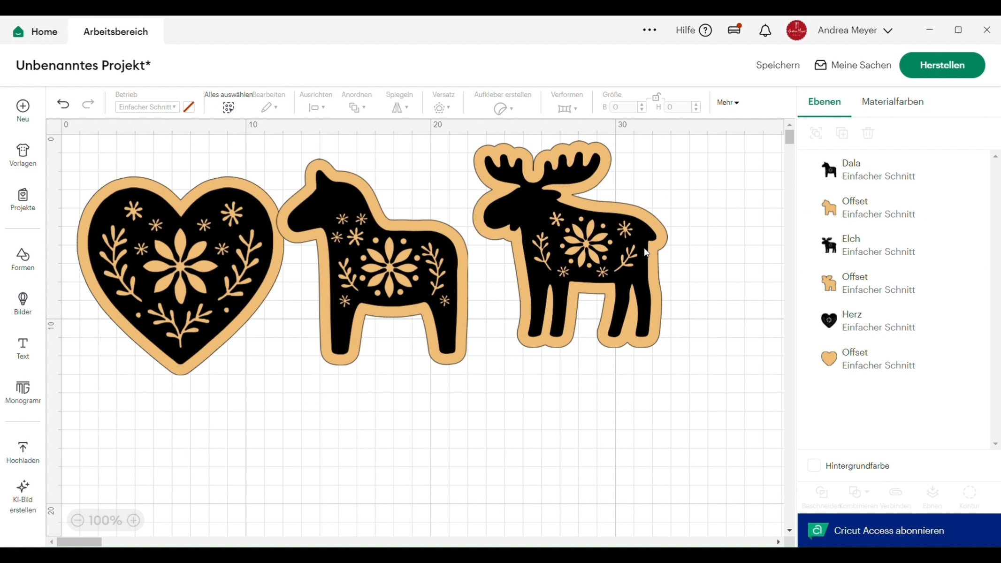Click the green Herstellen button

click(x=942, y=65)
